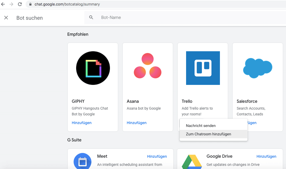Image resolution: width=286 pixels, height=169 pixels.
Task: Click the Asana card title
Action: (x=133, y=101)
